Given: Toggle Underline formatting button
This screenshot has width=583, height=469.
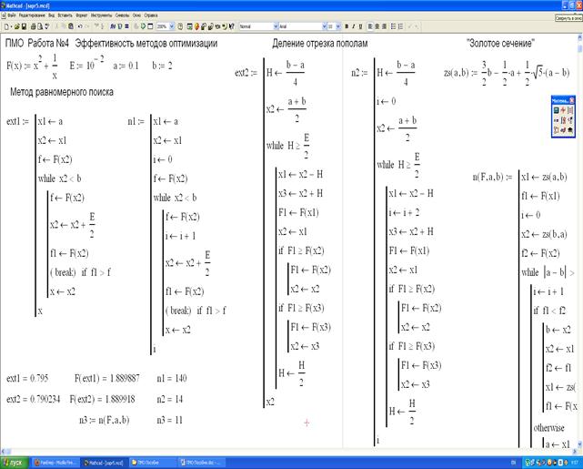Looking at the screenshot, I should pos(360,26).
